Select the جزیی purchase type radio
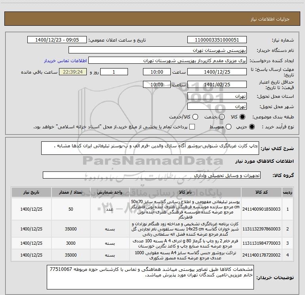 (x=252, y=127)
